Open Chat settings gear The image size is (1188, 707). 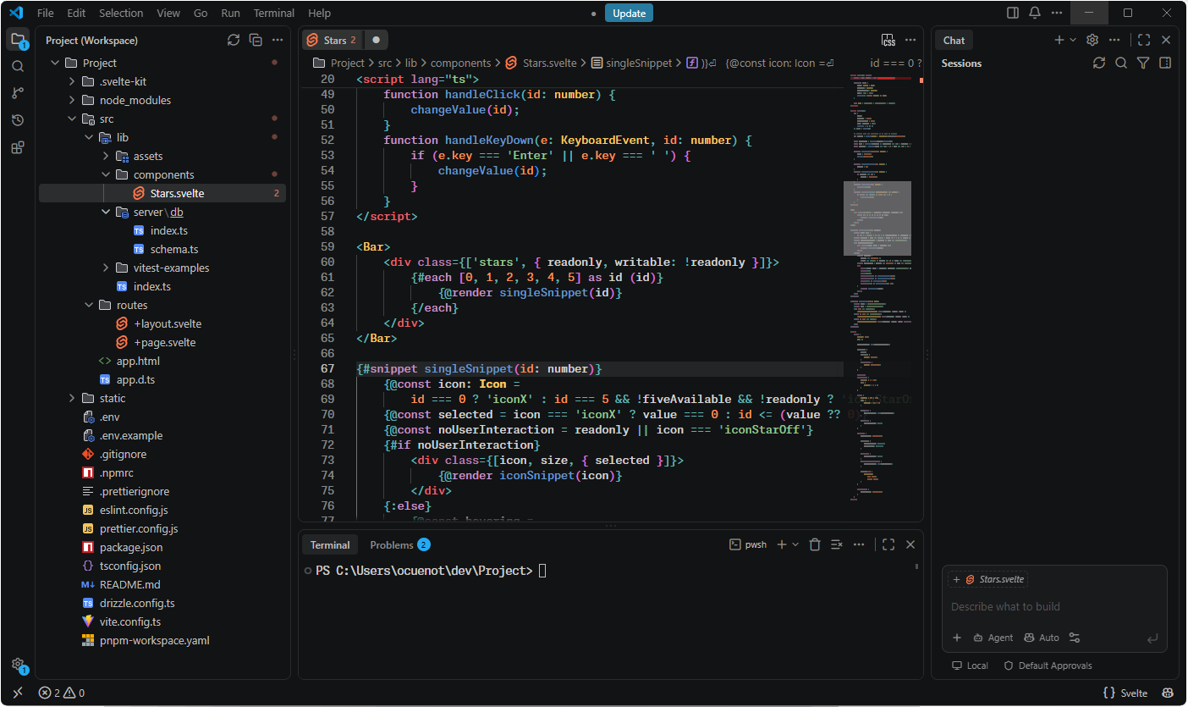point(1092,40)
